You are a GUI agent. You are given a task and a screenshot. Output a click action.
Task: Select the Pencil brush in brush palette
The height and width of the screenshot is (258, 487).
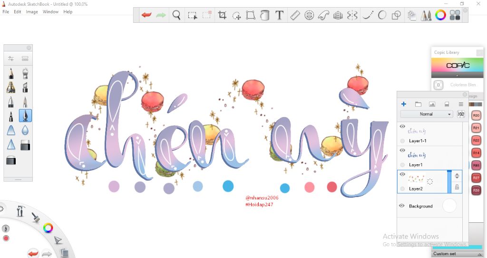coord(11,73)
